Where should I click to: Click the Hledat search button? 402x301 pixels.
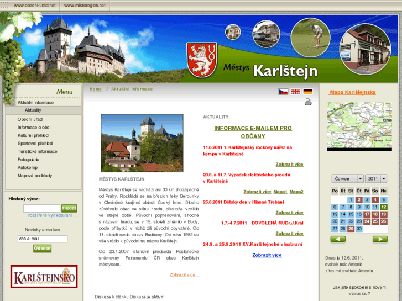(x=69, y=208)
